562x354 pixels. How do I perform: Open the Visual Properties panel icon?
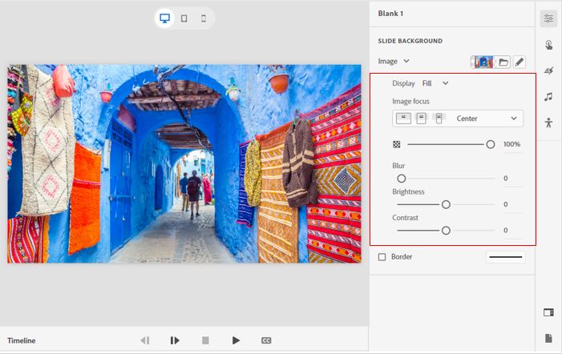coord(548,19)
